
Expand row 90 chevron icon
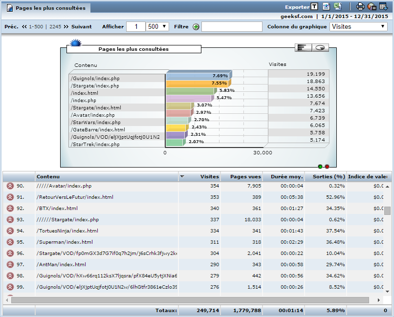pos(10,186)
